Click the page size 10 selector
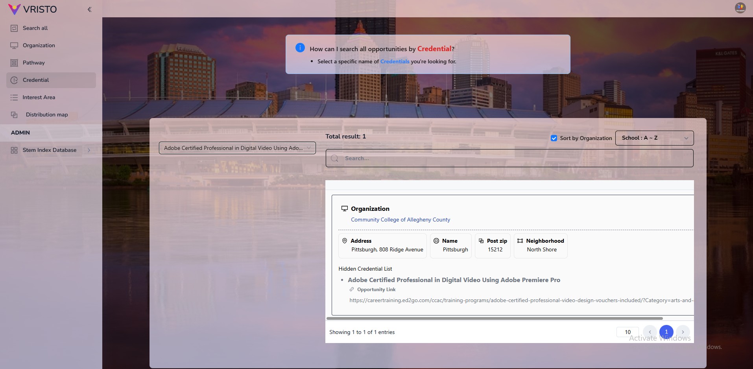 tap(627, 332)
